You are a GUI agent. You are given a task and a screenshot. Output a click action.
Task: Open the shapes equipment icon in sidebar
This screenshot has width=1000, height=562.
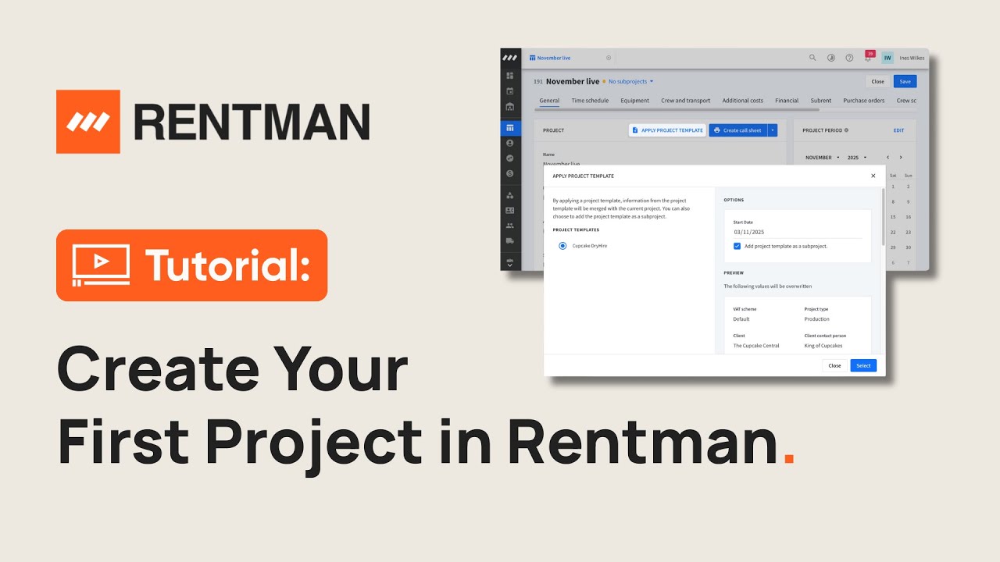[x=510, y=195]
